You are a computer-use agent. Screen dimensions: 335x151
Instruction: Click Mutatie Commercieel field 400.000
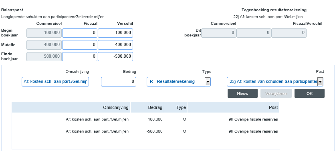44,45
